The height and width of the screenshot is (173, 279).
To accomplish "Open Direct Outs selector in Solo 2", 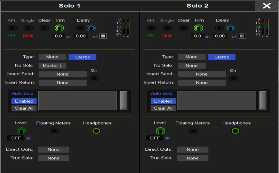I will tap(193, 150).
